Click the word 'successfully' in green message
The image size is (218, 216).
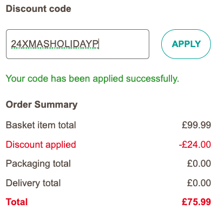pyautogui.click(x=153, y=78)
